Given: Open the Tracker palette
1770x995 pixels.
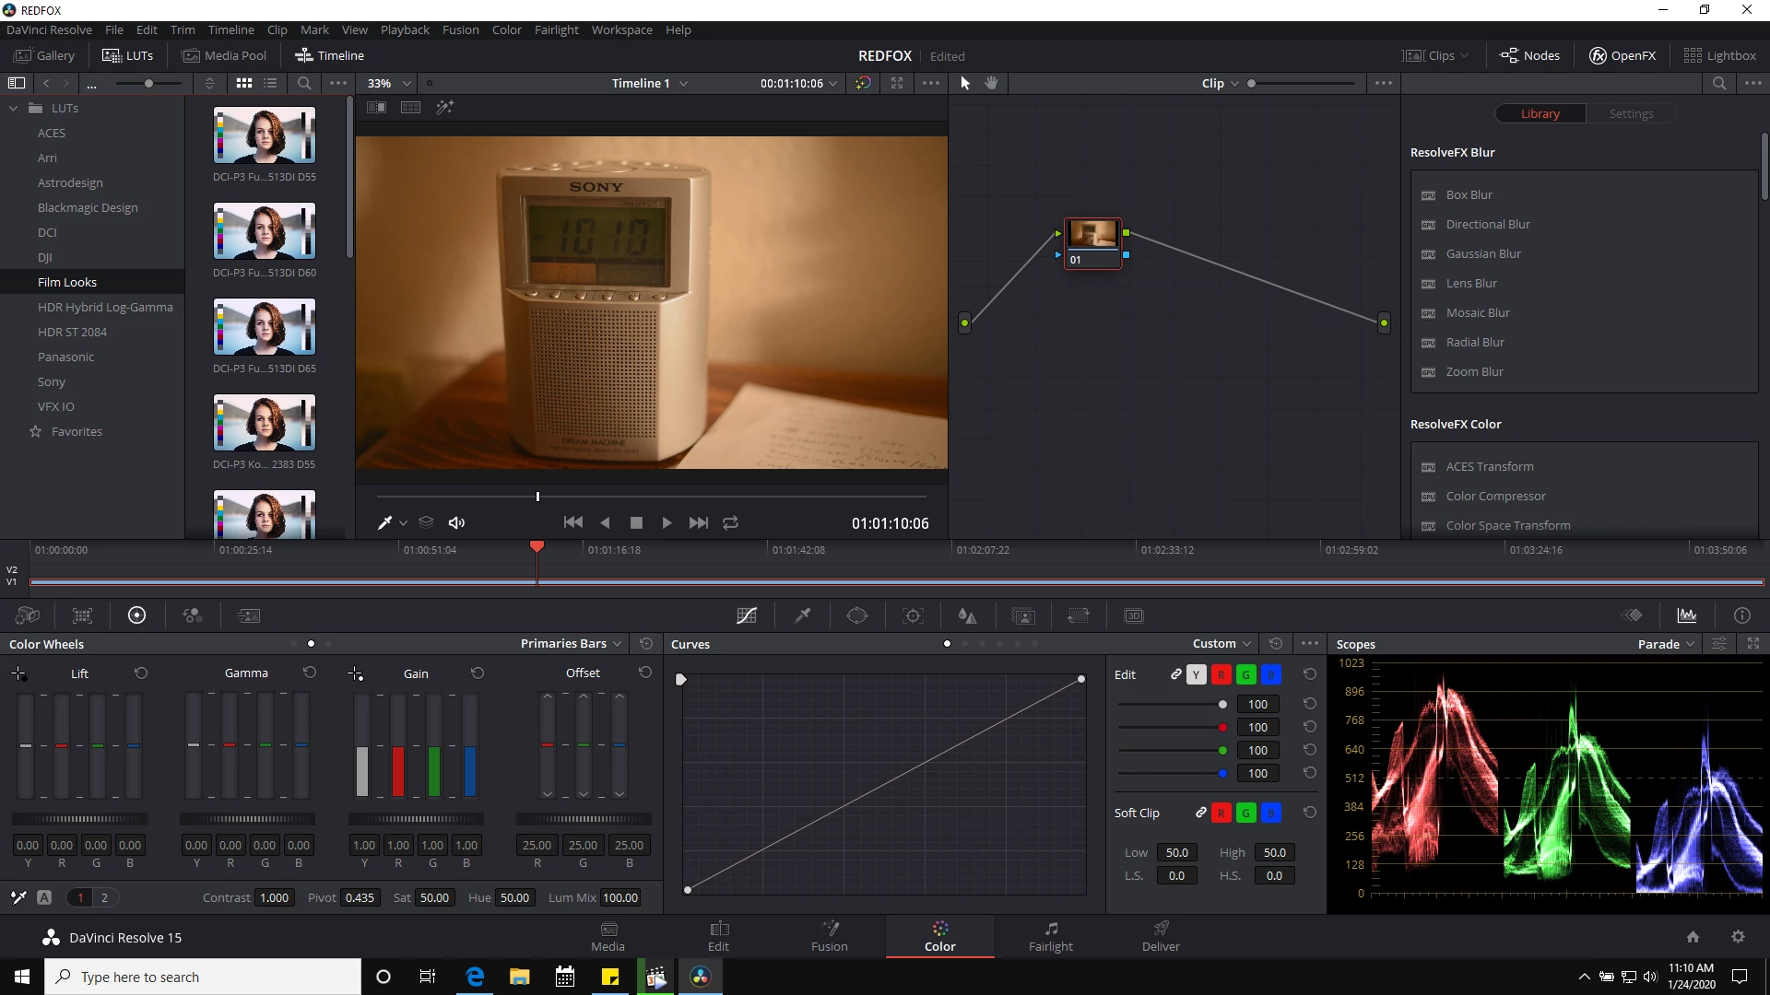Looking at the screenshot, I should point(913,615).
